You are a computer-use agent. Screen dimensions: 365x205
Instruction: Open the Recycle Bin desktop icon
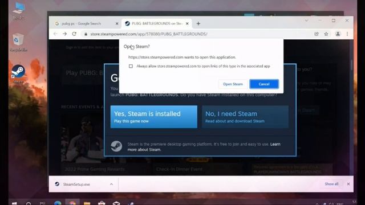click(x=18, y=43)
